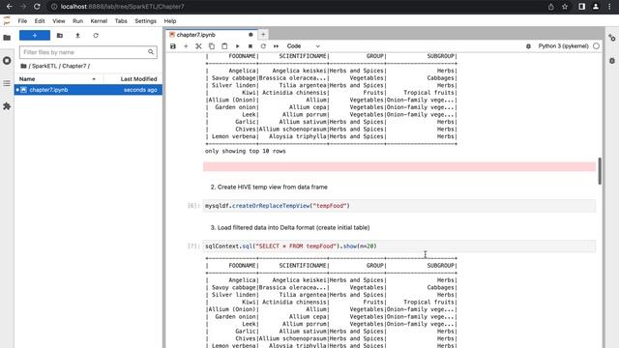Click the address bar URL
Viewport: 619px width, 348px height.
(123, 7)
